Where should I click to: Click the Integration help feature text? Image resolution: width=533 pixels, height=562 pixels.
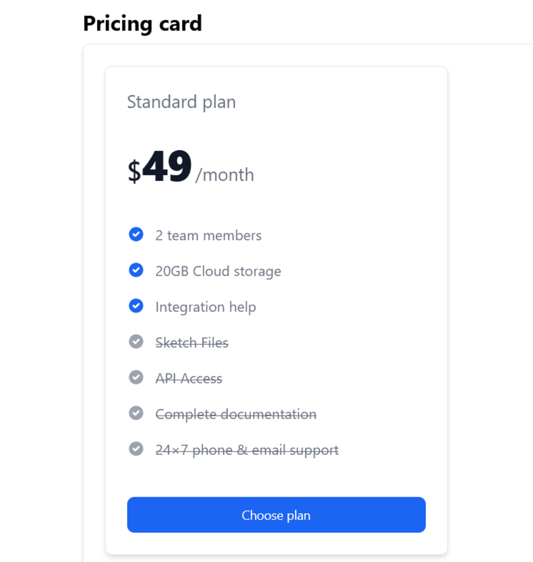205,307
